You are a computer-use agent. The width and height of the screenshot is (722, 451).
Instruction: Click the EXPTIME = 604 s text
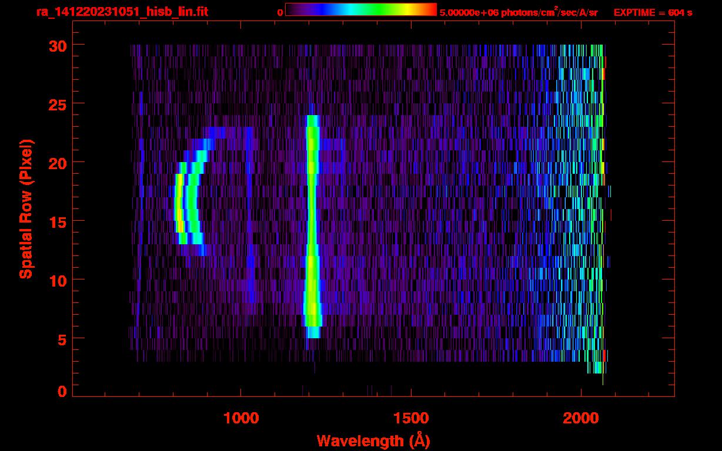[x=653, y=12]
